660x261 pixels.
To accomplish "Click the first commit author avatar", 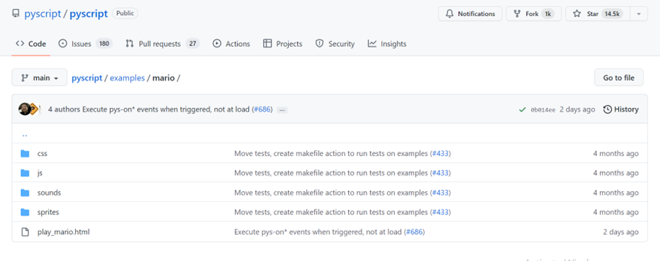I will [24, 109].
